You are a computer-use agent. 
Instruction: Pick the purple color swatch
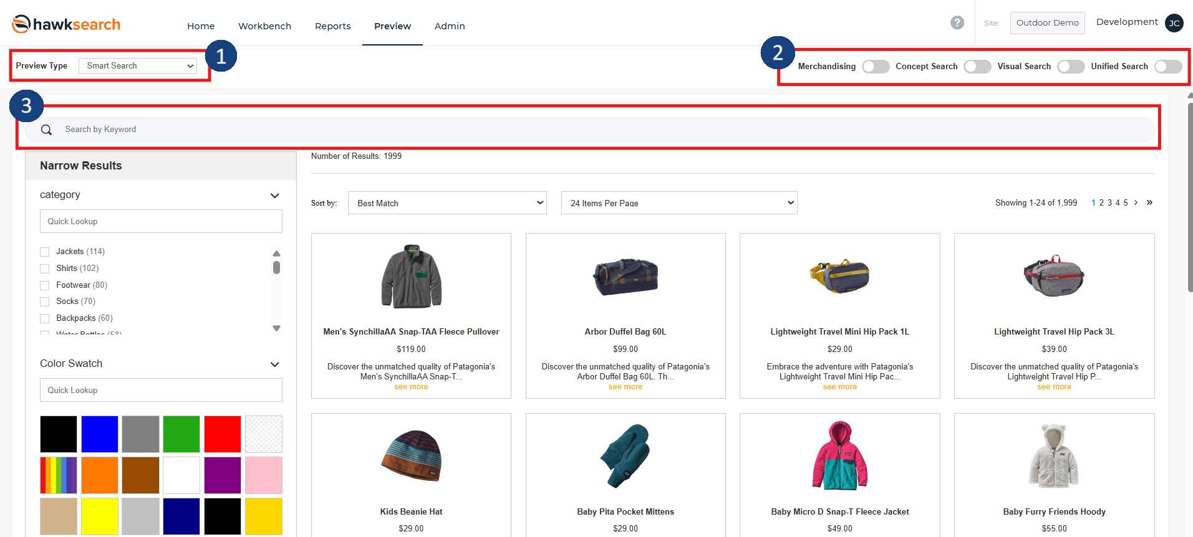(x=223, y=475)
